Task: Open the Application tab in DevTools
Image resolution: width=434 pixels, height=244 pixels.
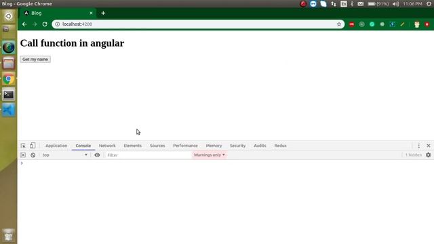Action: pos(56,146)
